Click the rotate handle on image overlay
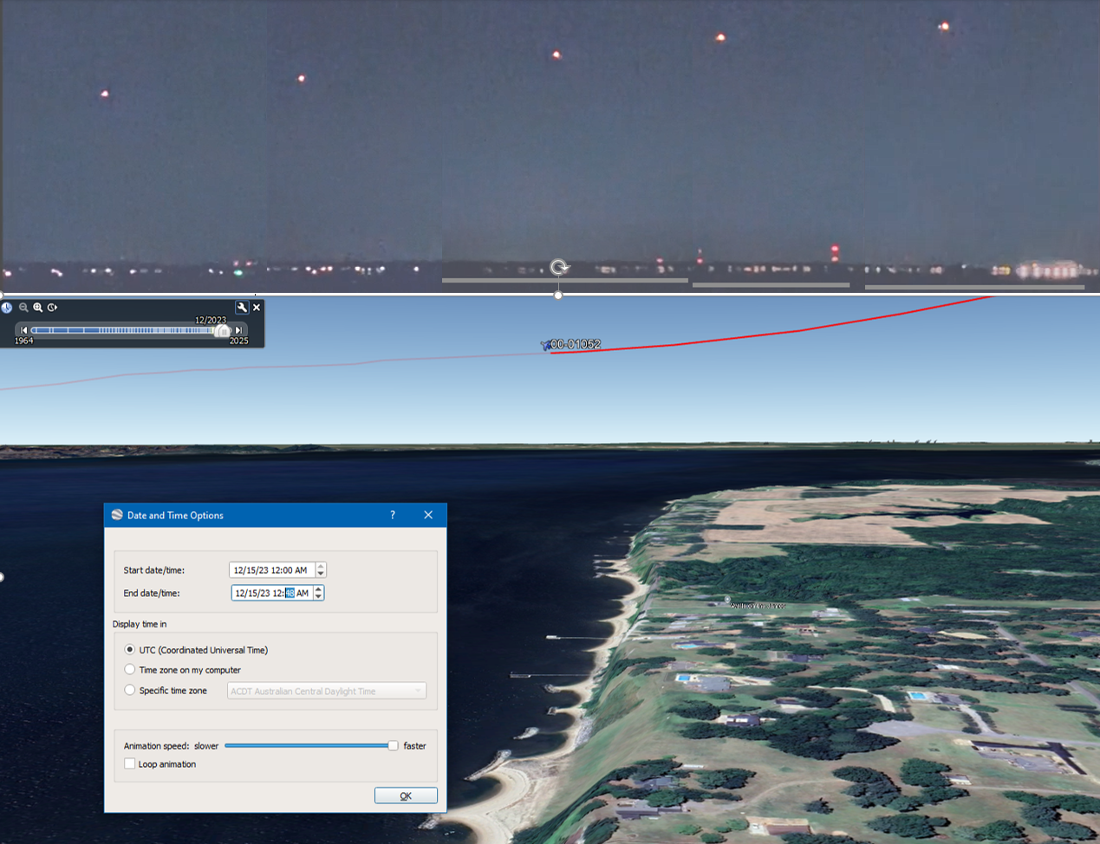This screenshot has width=1100, height=844. coord(559,267)
